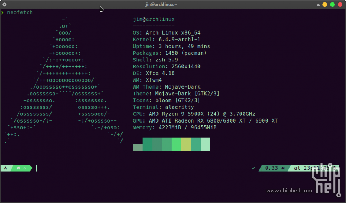Click the load graph icon beside 0.33
The image size is (346, 203).
tap(283, 168)
